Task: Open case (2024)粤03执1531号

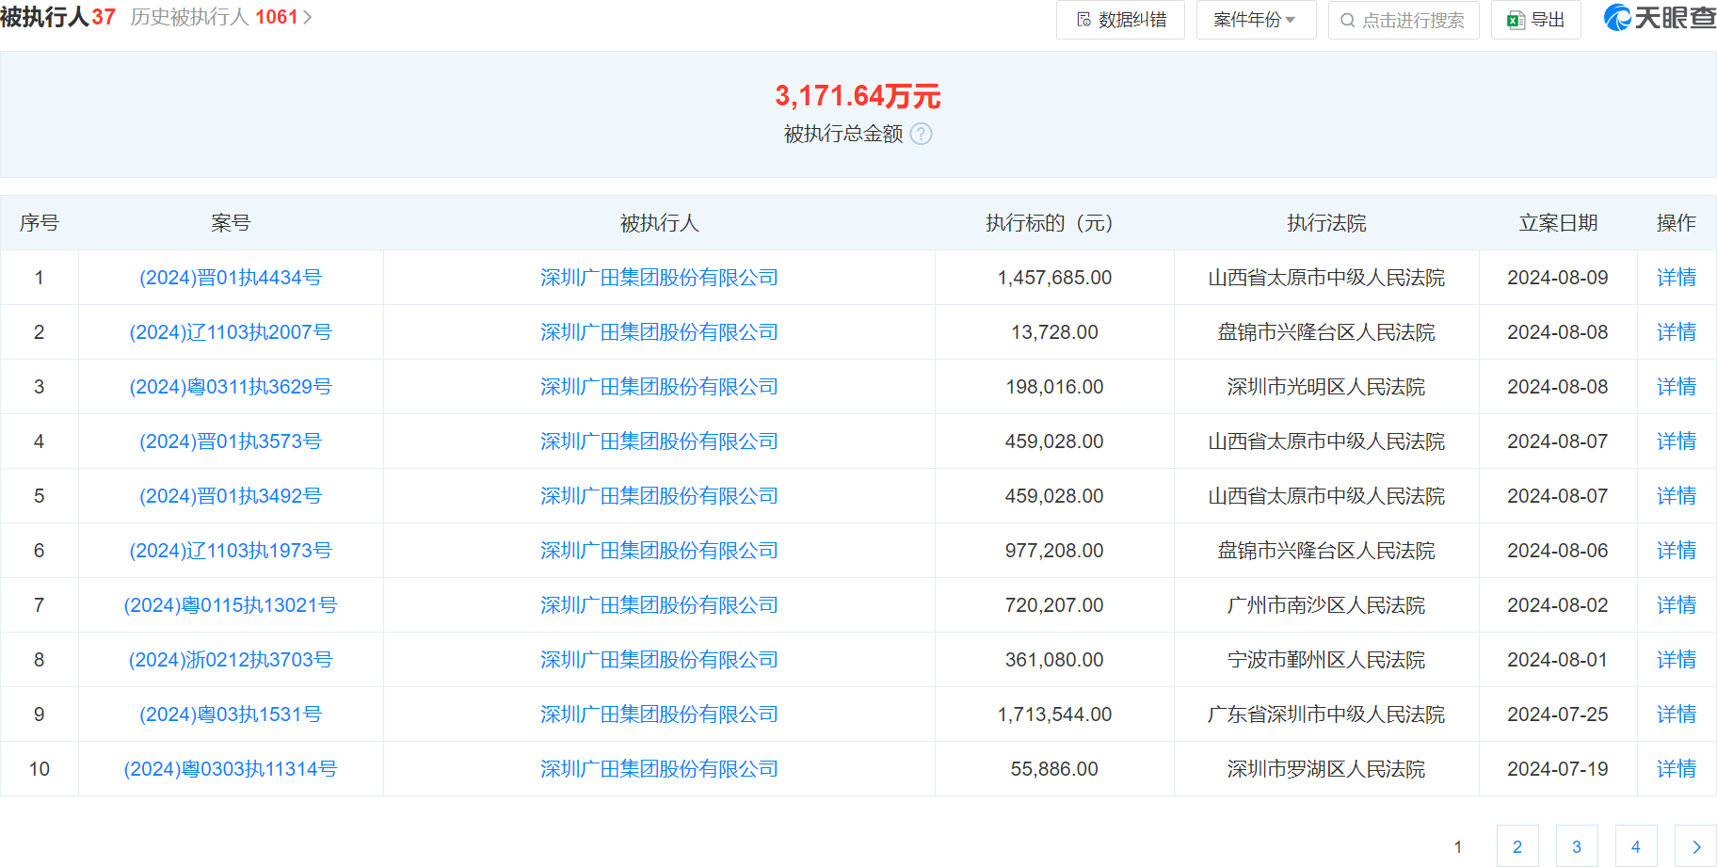Action: pyautogui.click(x=231, y=714)
